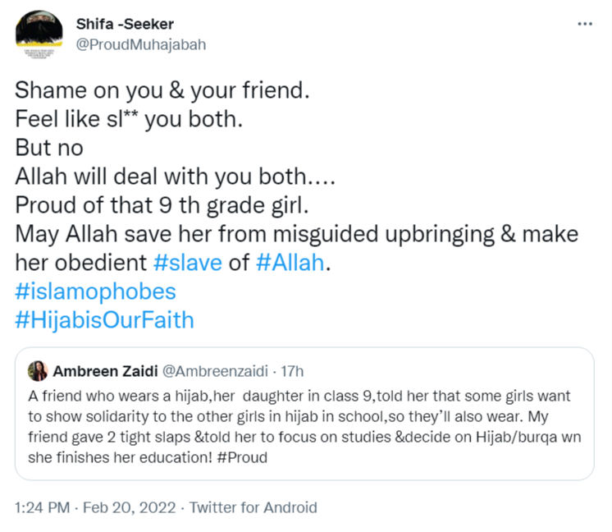Open the three-dot More options menu
612x532 pixels.
[x=585, y=24]
